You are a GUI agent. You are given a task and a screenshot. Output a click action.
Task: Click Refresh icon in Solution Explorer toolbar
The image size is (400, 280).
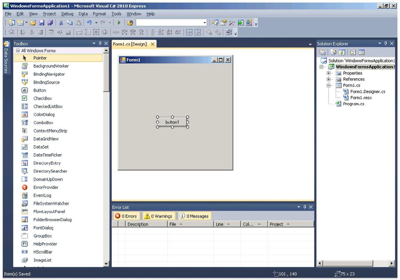342,52
